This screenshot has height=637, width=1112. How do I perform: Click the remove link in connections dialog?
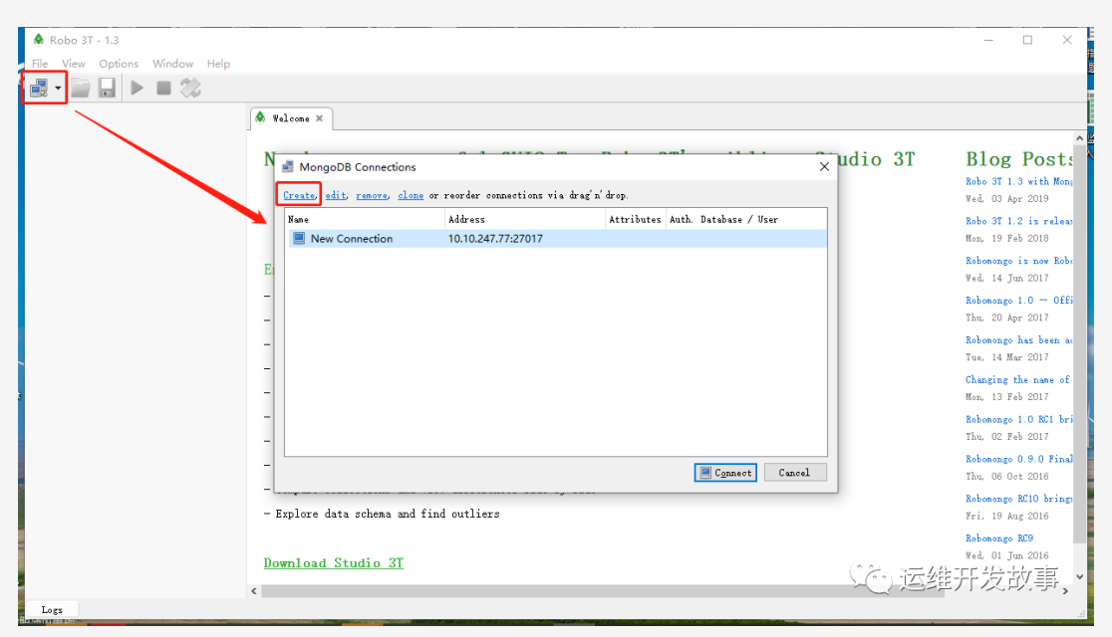(373, 195)
